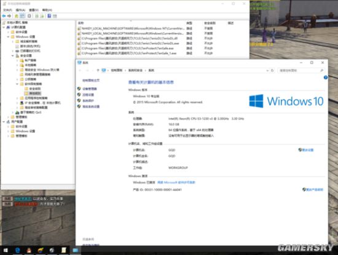This screenshot has height=255, width=338.
Task: Click the search control panel input field
Action: point(301,71)
